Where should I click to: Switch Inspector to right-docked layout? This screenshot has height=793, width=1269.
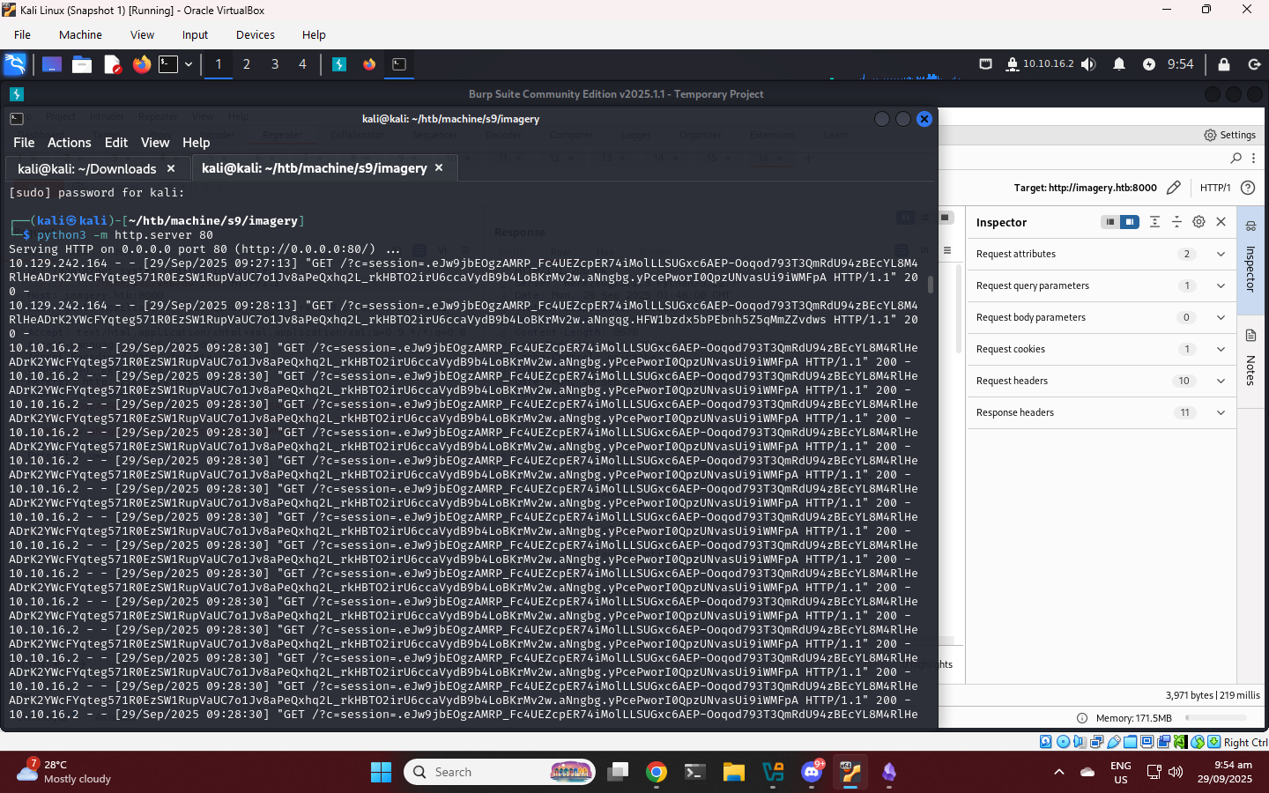[1129, 222]
